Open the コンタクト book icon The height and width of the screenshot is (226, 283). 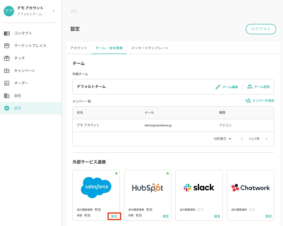pos(7,33)
